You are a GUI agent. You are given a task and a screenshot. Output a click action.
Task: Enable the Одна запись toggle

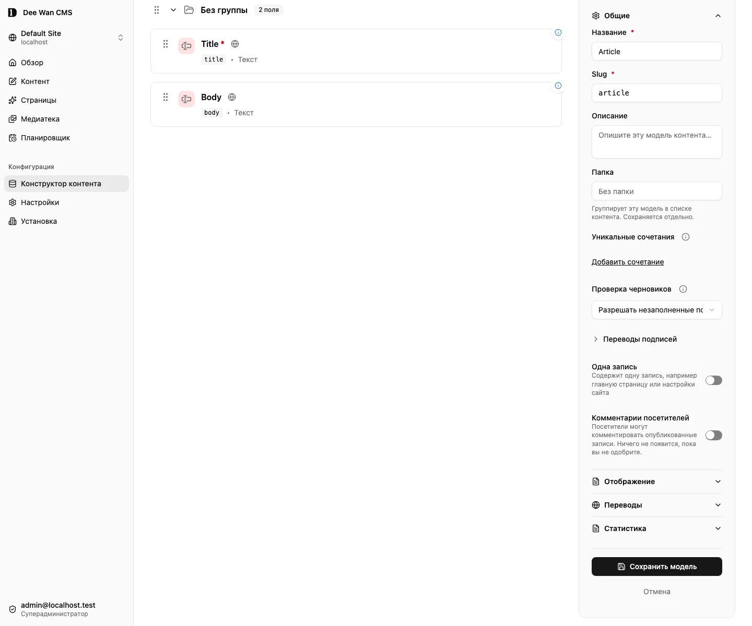713,380
